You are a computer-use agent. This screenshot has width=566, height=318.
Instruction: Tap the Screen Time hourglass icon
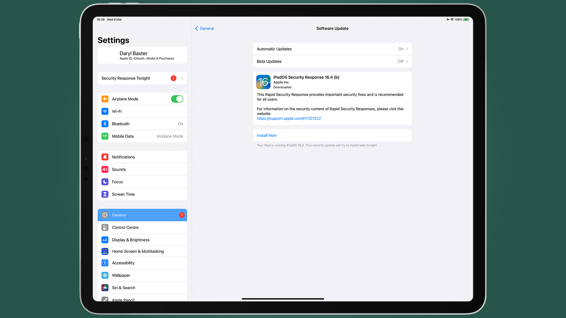point(105,194)
